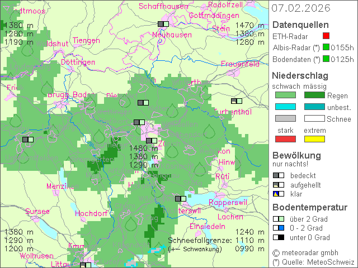Click the station icon above Turbenthal
This screenshot has height=268, width=358.
pyautogui.click(x=237, y=101)
